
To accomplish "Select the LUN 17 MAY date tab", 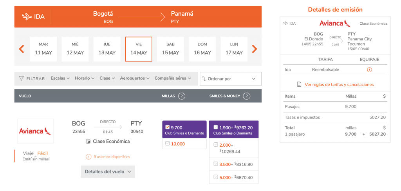I will (234, 49).
